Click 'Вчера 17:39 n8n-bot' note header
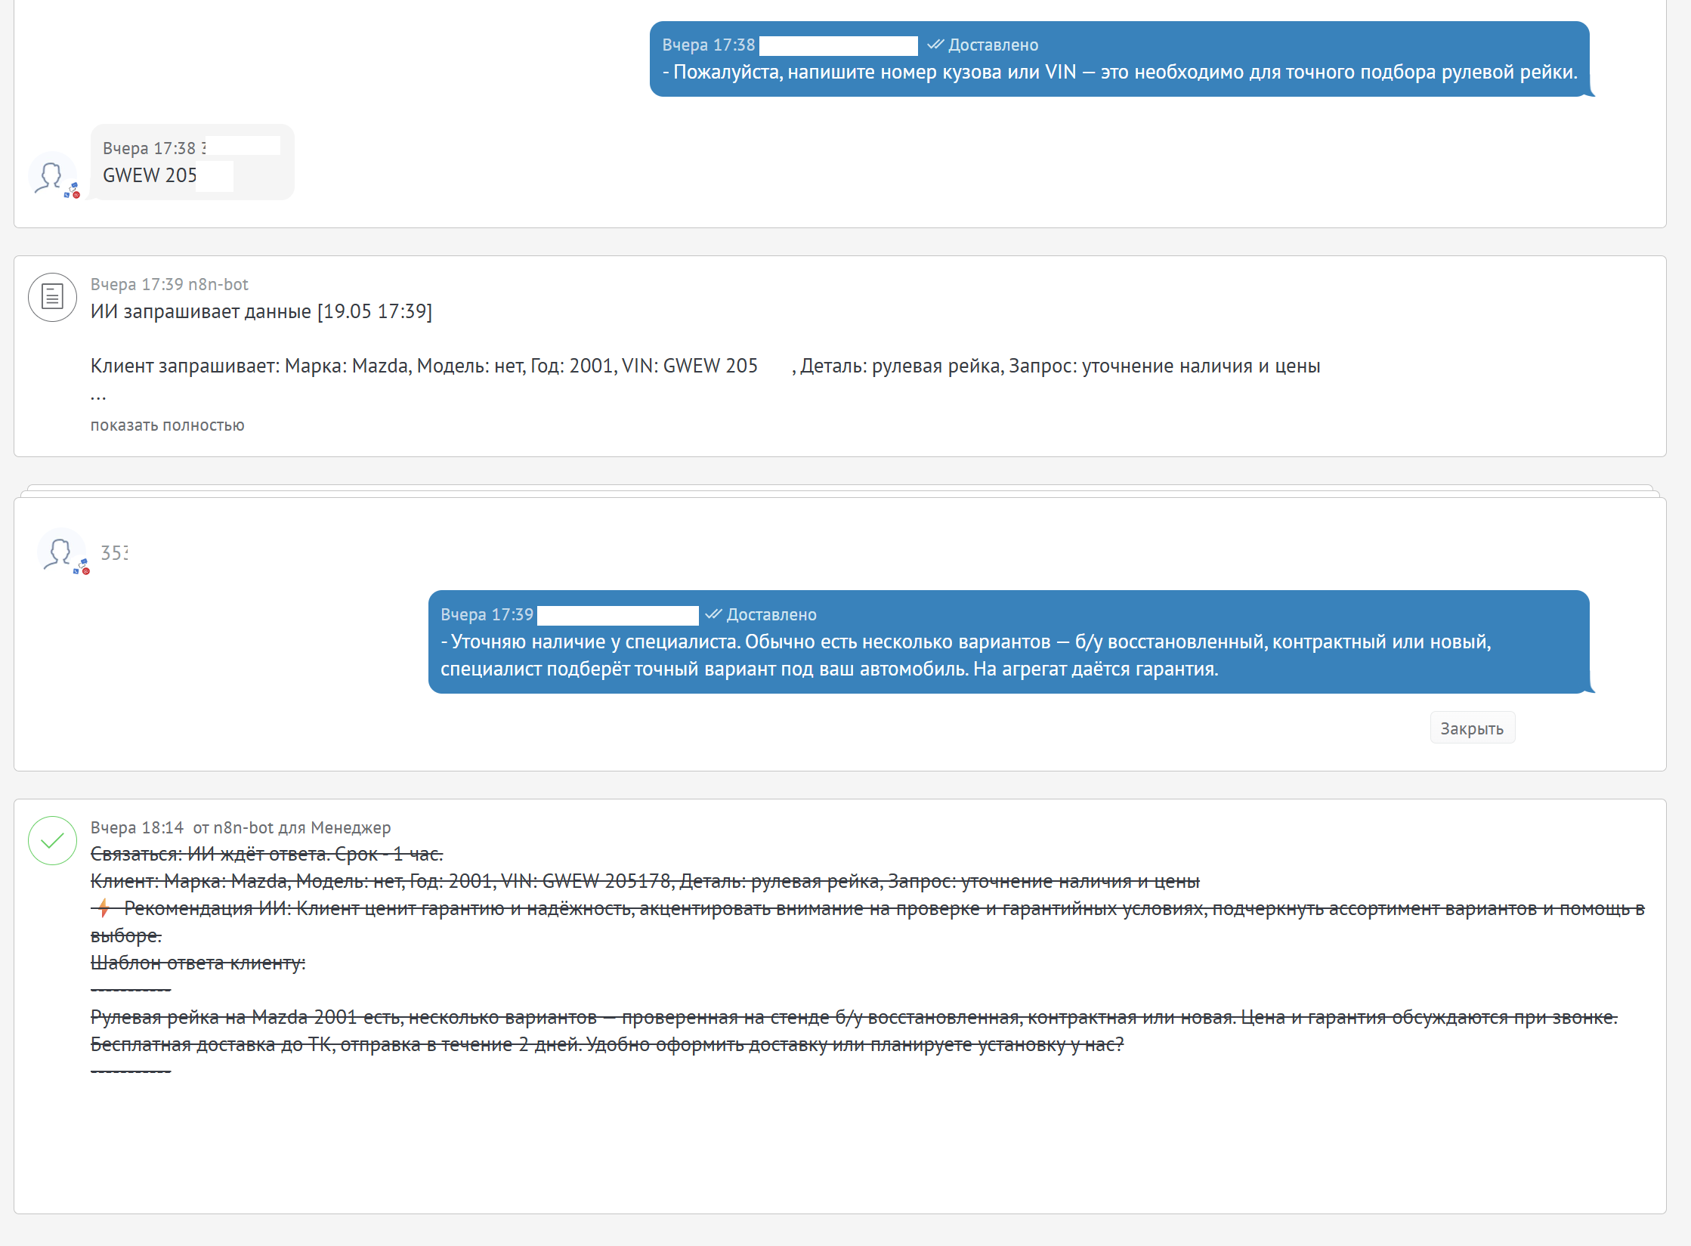This screenshot has height=1246, width=1691. click(169, 284)
